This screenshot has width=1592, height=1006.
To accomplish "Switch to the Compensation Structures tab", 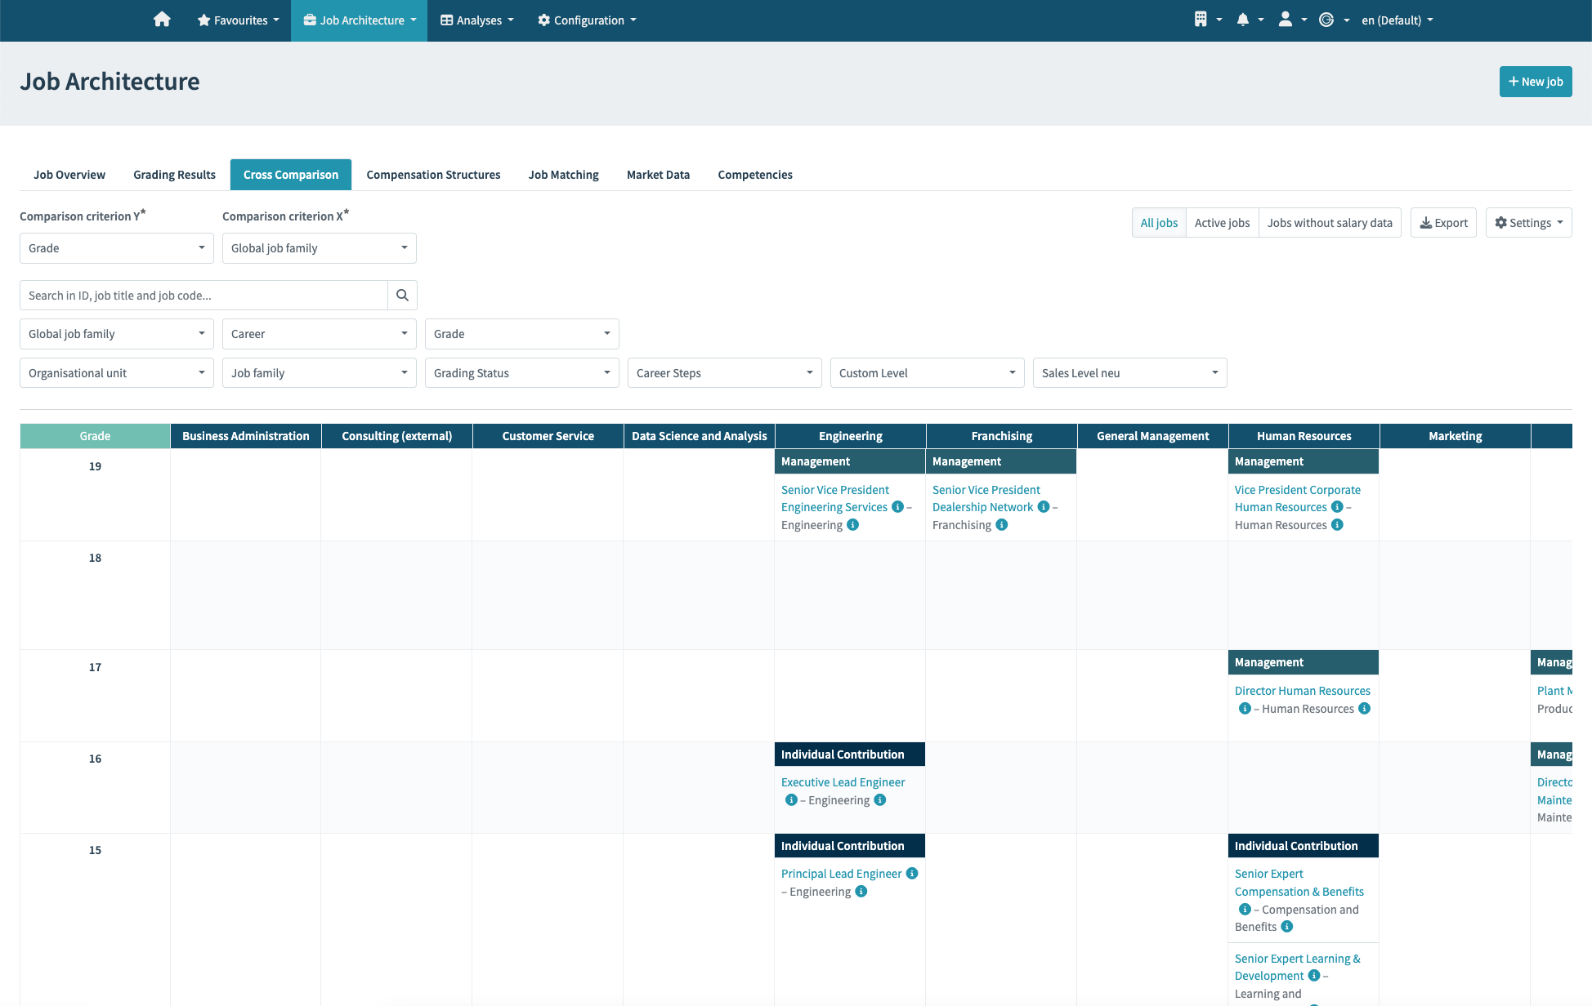I will pos(433,175).
